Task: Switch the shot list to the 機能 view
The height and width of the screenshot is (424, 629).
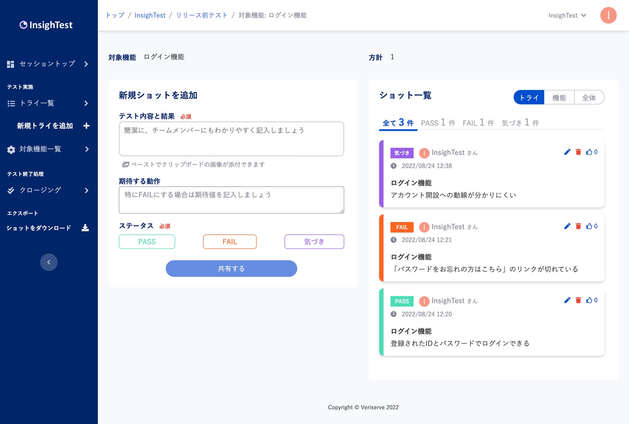Action: [559, 97]
